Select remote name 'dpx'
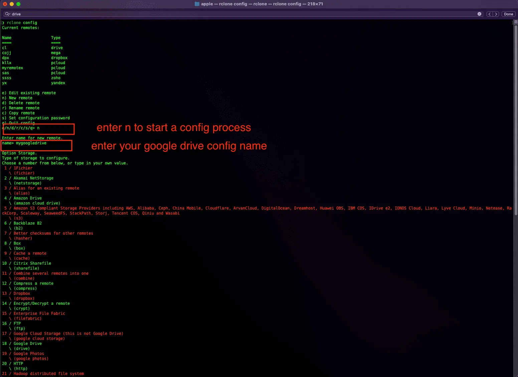 [x=5, y=58]
